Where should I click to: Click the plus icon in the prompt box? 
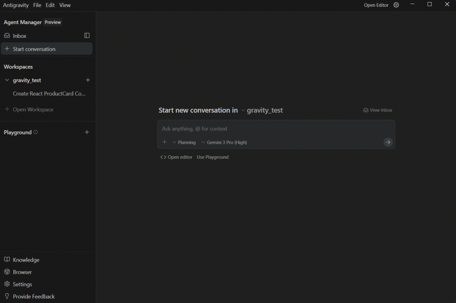pos(164,142)
